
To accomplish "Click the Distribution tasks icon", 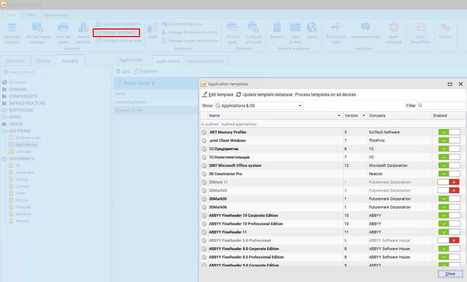I will point(336,28).
